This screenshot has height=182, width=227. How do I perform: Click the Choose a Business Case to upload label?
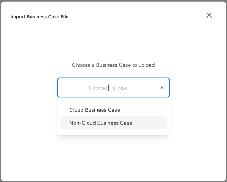(113, 65)
